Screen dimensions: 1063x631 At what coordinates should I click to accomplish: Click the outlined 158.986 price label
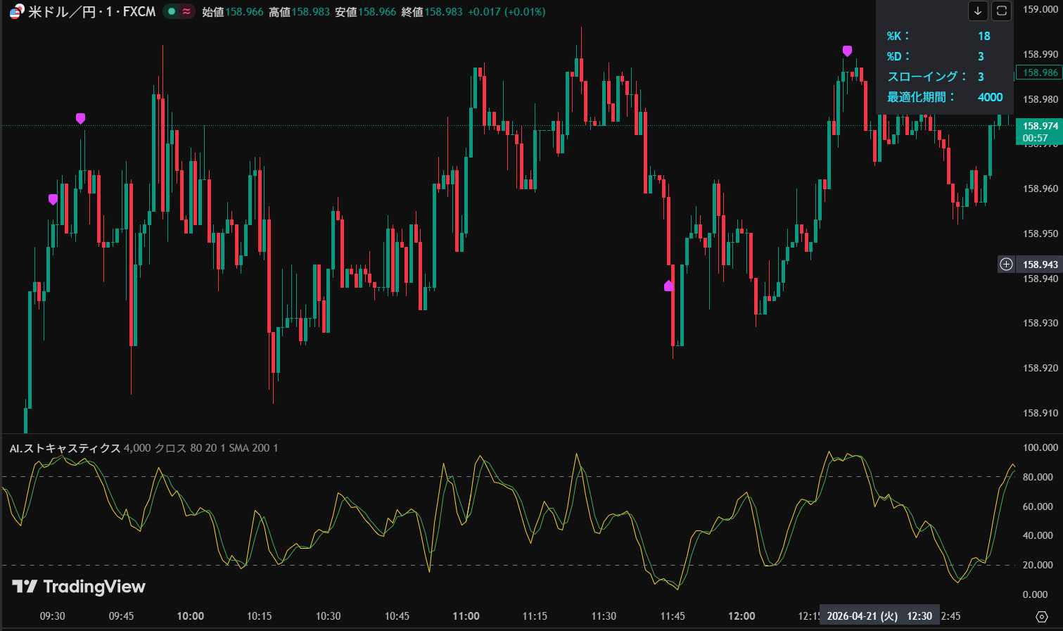[x=1040, y=72]
